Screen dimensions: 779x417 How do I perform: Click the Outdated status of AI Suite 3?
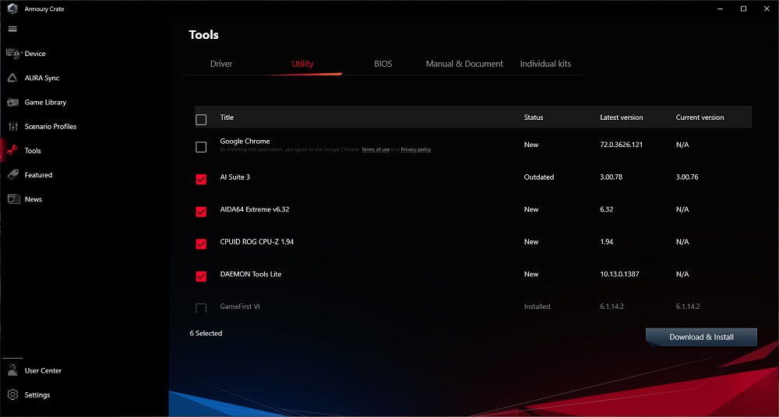(539, 177)
